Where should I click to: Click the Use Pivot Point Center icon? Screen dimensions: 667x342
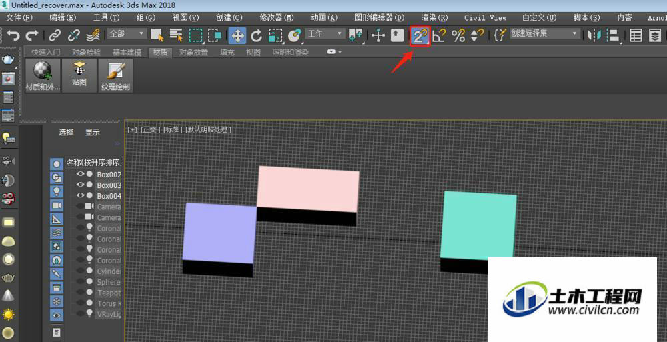click(x=356, y=35)
